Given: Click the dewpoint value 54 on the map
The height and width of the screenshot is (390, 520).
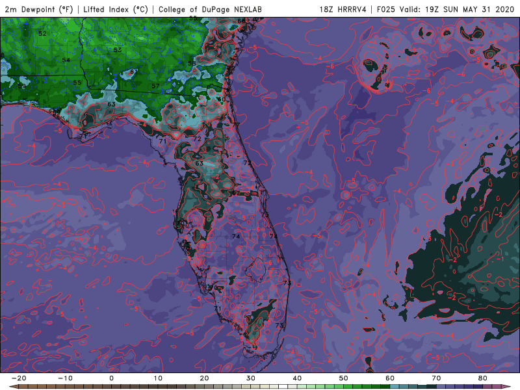Looking at the screenshot, I should (66, 60).
